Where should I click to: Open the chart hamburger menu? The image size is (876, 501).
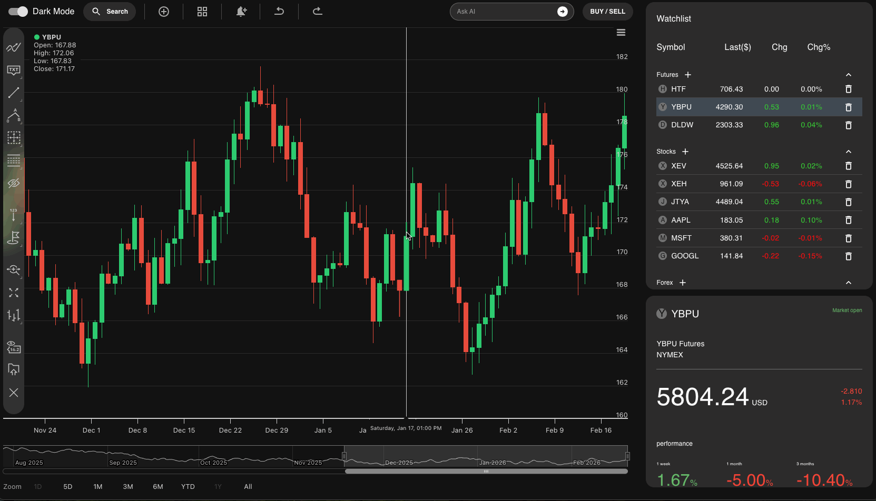tap(621, 33)
